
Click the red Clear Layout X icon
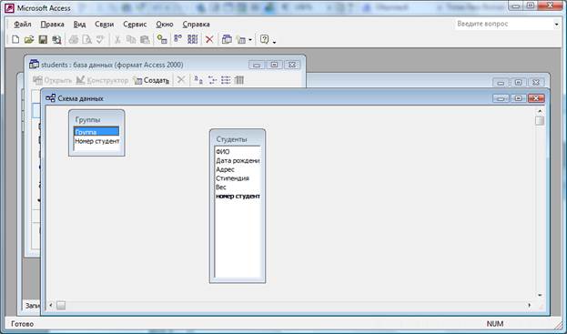(x=209, y=39)
